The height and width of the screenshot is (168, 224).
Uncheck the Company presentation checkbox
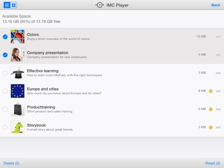(x=5, y=55)
